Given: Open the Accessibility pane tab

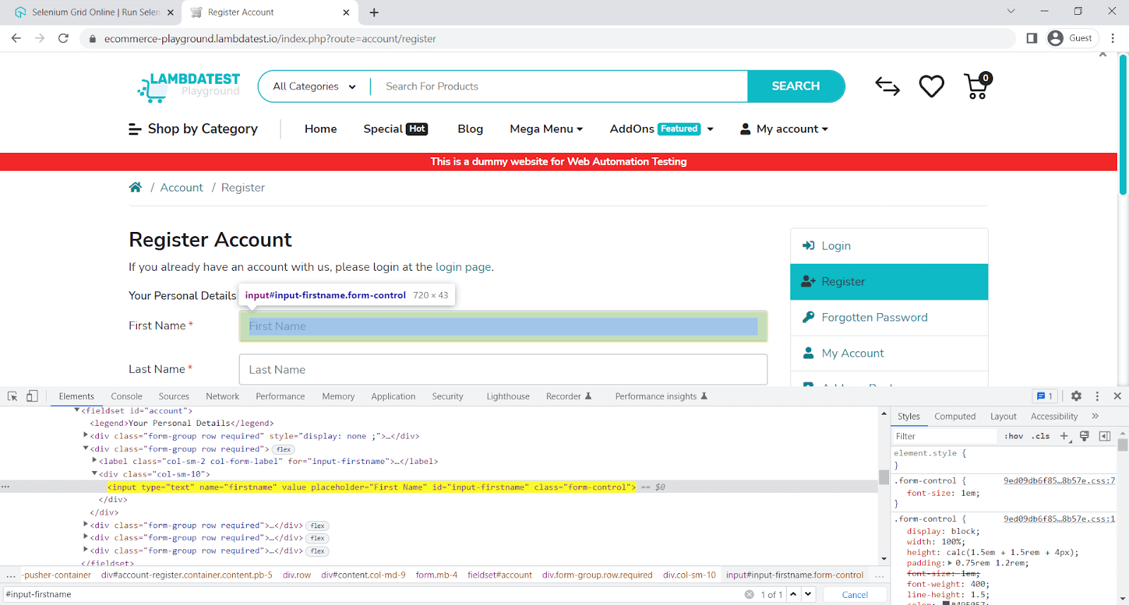Looking at the screenshot, I should [x=1054, y=416].
